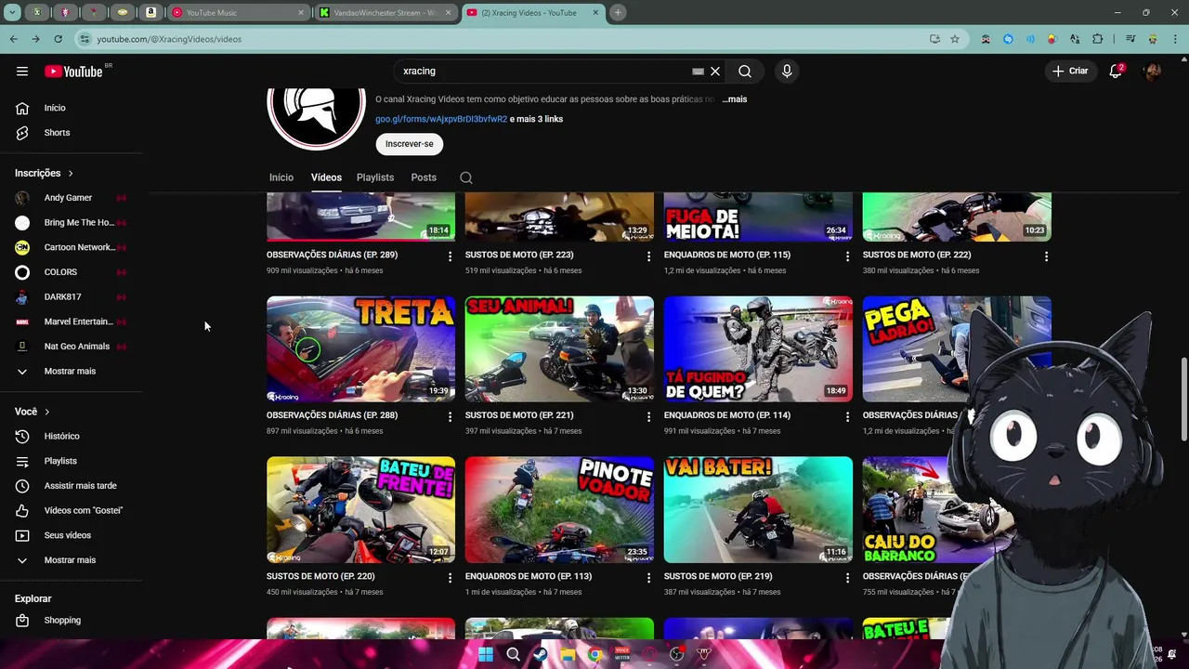This screenshot has width=1189, height=669.
Task: Click the YouTube logo
Action: coord(73,72)
